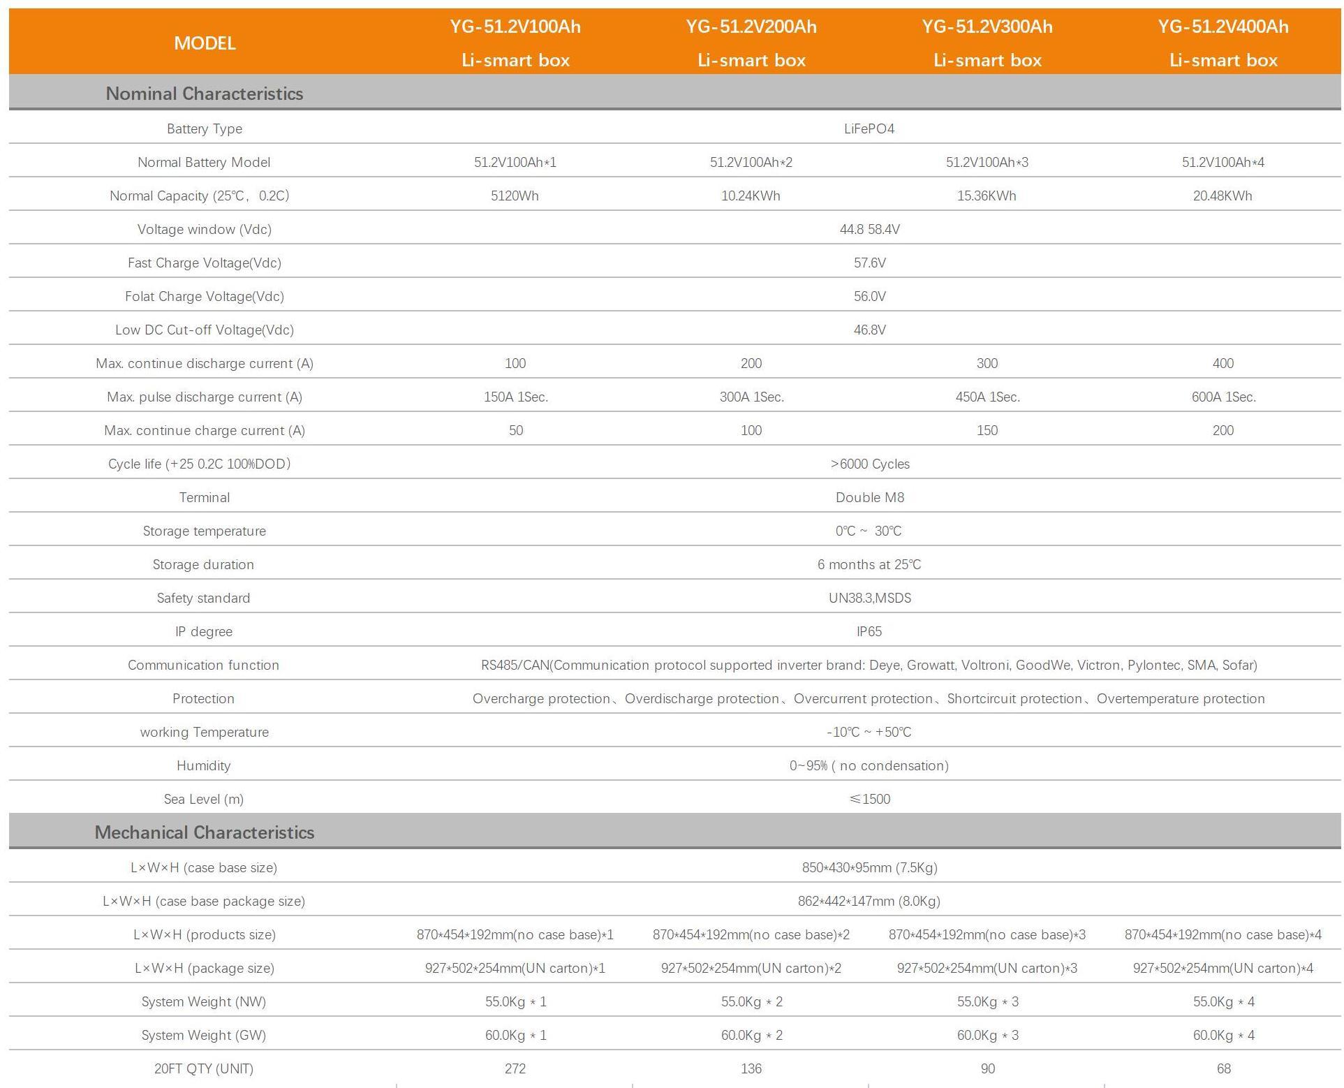The width and height of the screenshot is (1344, 1088).
Task: Click the Double M8 terminal value
Action: (x=869, y=497)
